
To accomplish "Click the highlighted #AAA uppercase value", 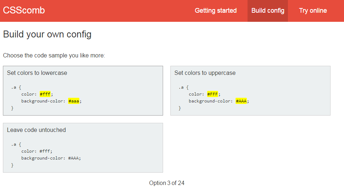I will point(241,101).
